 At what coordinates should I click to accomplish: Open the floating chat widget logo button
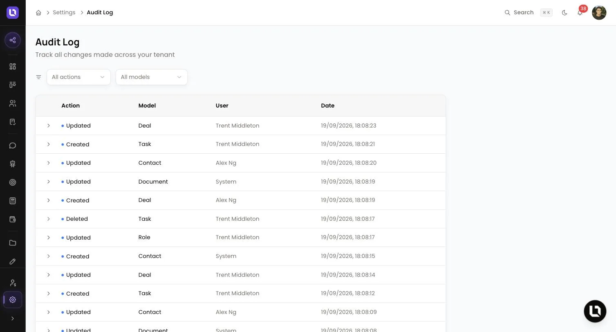(x=595, y=311)
